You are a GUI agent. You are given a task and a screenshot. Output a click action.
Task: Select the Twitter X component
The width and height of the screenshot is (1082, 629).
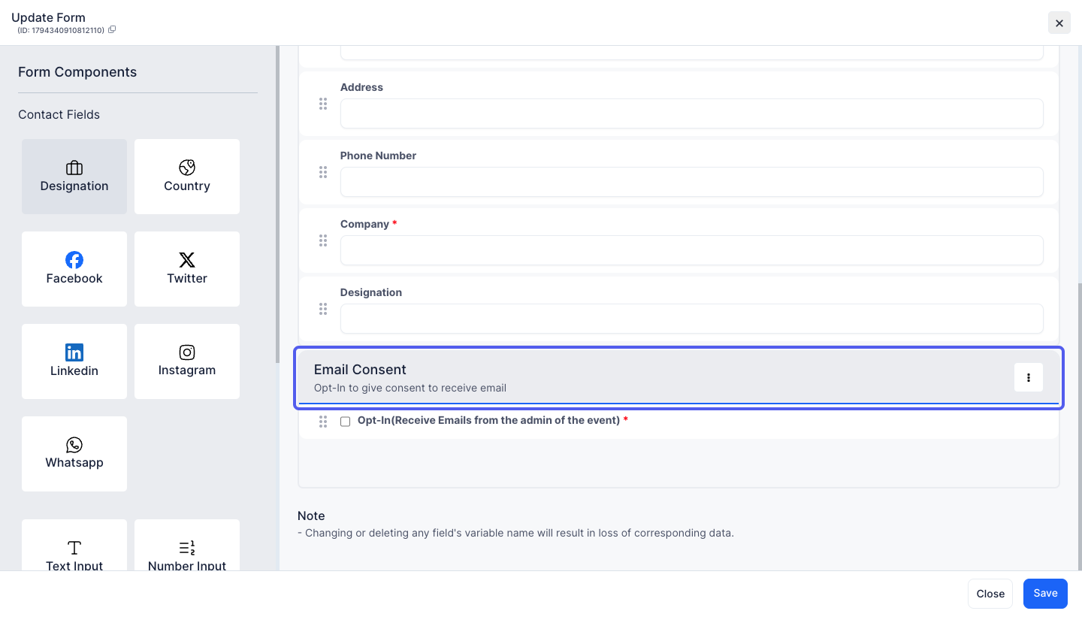[187, 269]
